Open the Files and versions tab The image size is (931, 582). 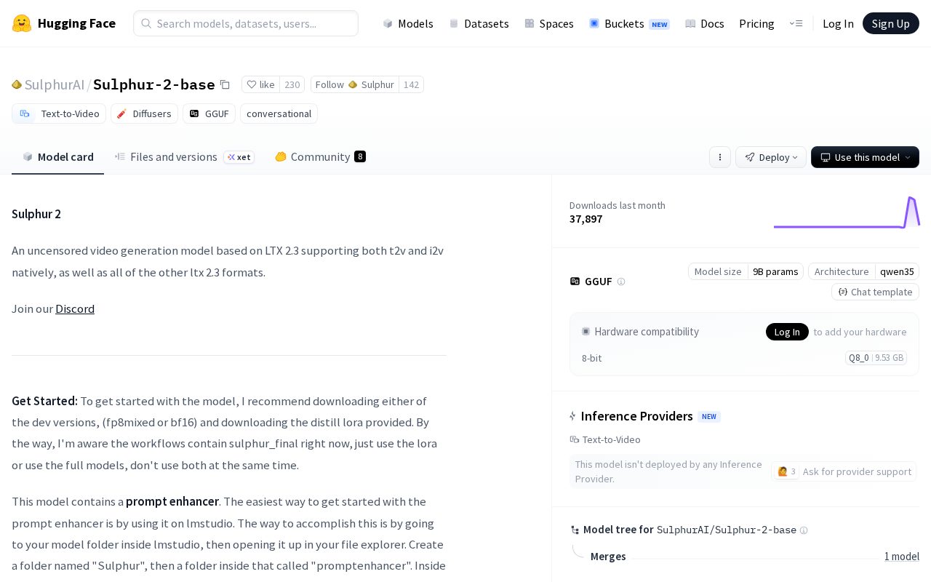click(x=185, y=157)
